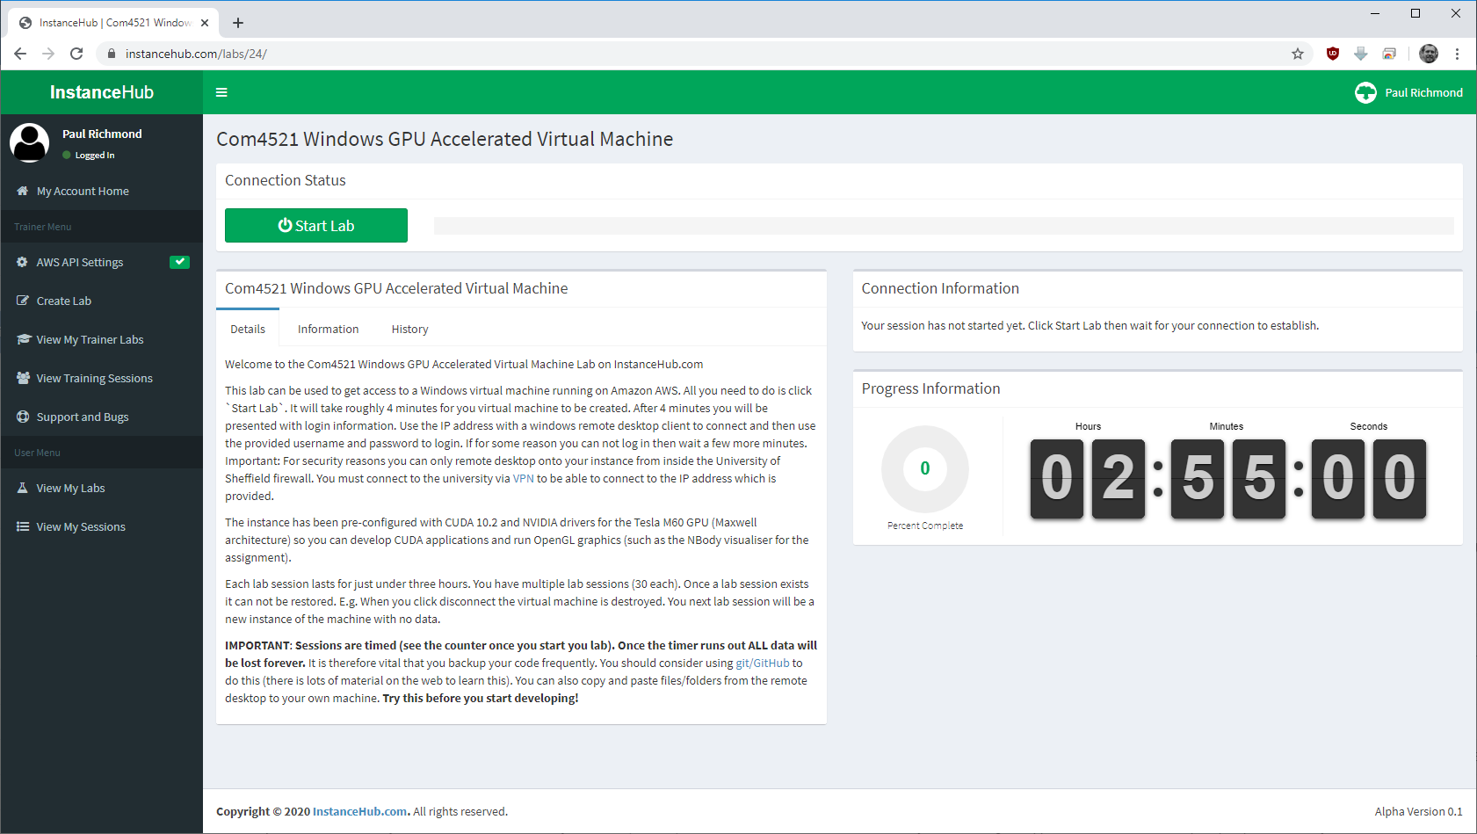Click the Create Lab edit icon
This screenshot has width=1477, height=834.
point(23,301)
